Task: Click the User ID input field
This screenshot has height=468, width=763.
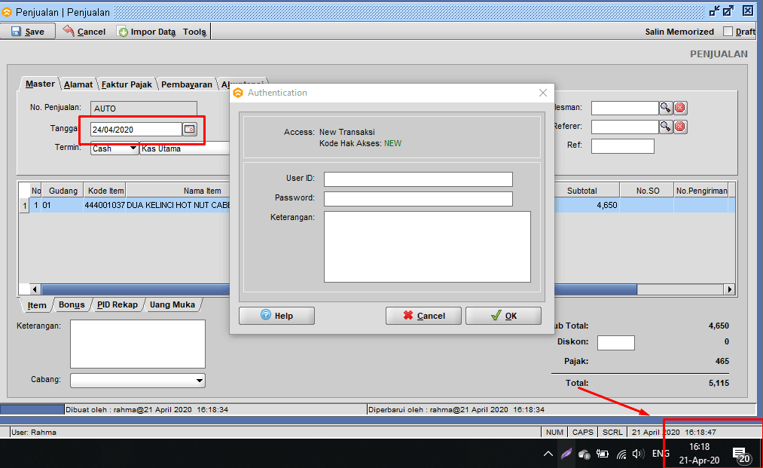Action: 418,179
